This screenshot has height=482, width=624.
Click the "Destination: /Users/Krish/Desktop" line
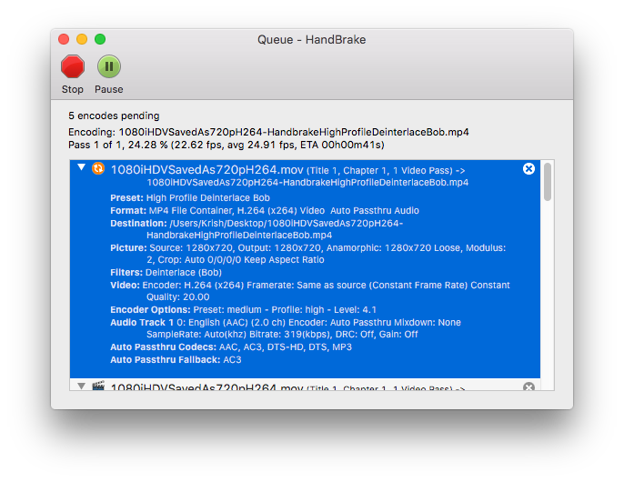pyautogui.click(x=257, y=229)
